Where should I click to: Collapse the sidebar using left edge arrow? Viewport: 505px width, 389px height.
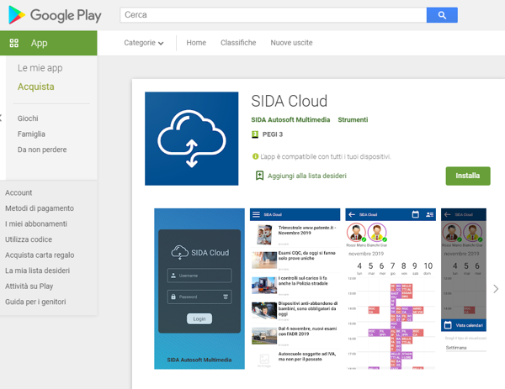(x=2, y=118)
